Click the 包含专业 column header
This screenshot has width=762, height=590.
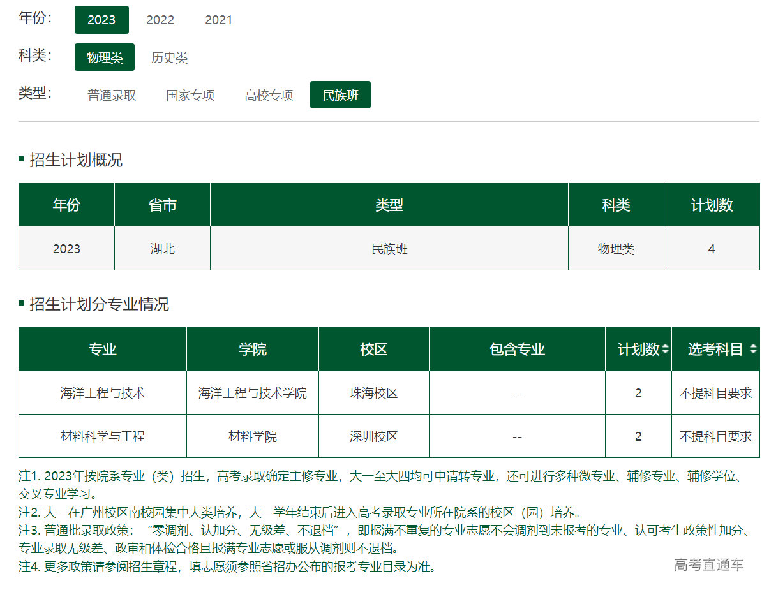517,350
